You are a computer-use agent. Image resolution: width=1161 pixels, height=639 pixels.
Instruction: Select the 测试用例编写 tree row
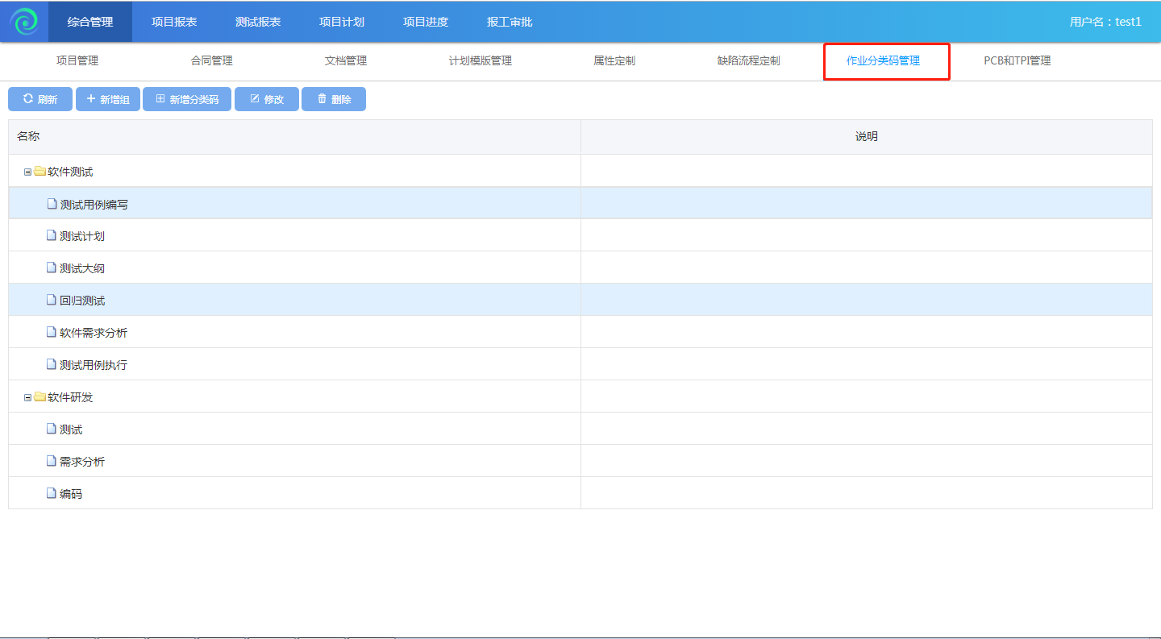click(94, 205)
